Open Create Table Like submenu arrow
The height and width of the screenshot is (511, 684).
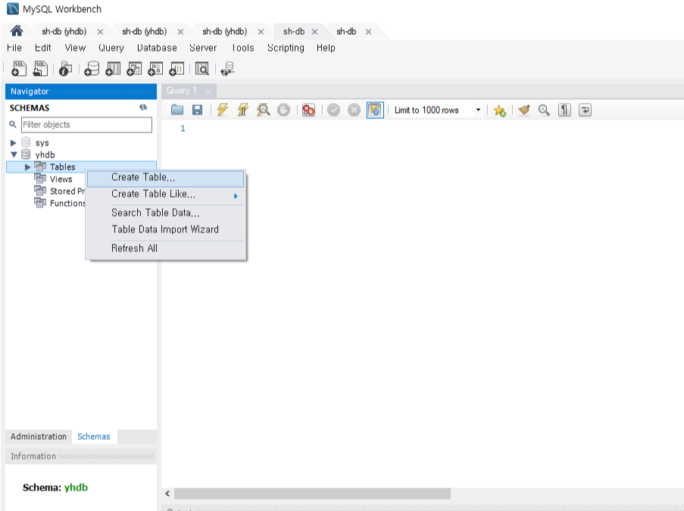(236, 196)
